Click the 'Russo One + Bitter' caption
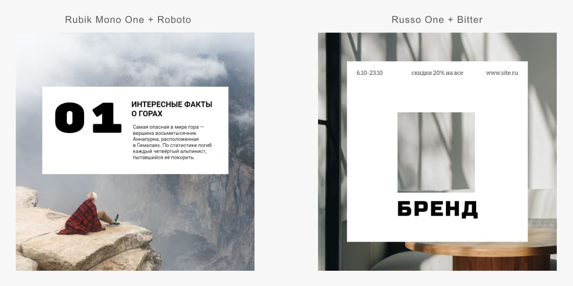Screen dimensions: 573x286 coord(437,20)
